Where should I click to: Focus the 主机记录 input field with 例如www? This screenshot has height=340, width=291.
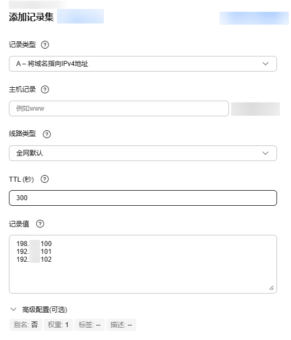tap(119, 108)
